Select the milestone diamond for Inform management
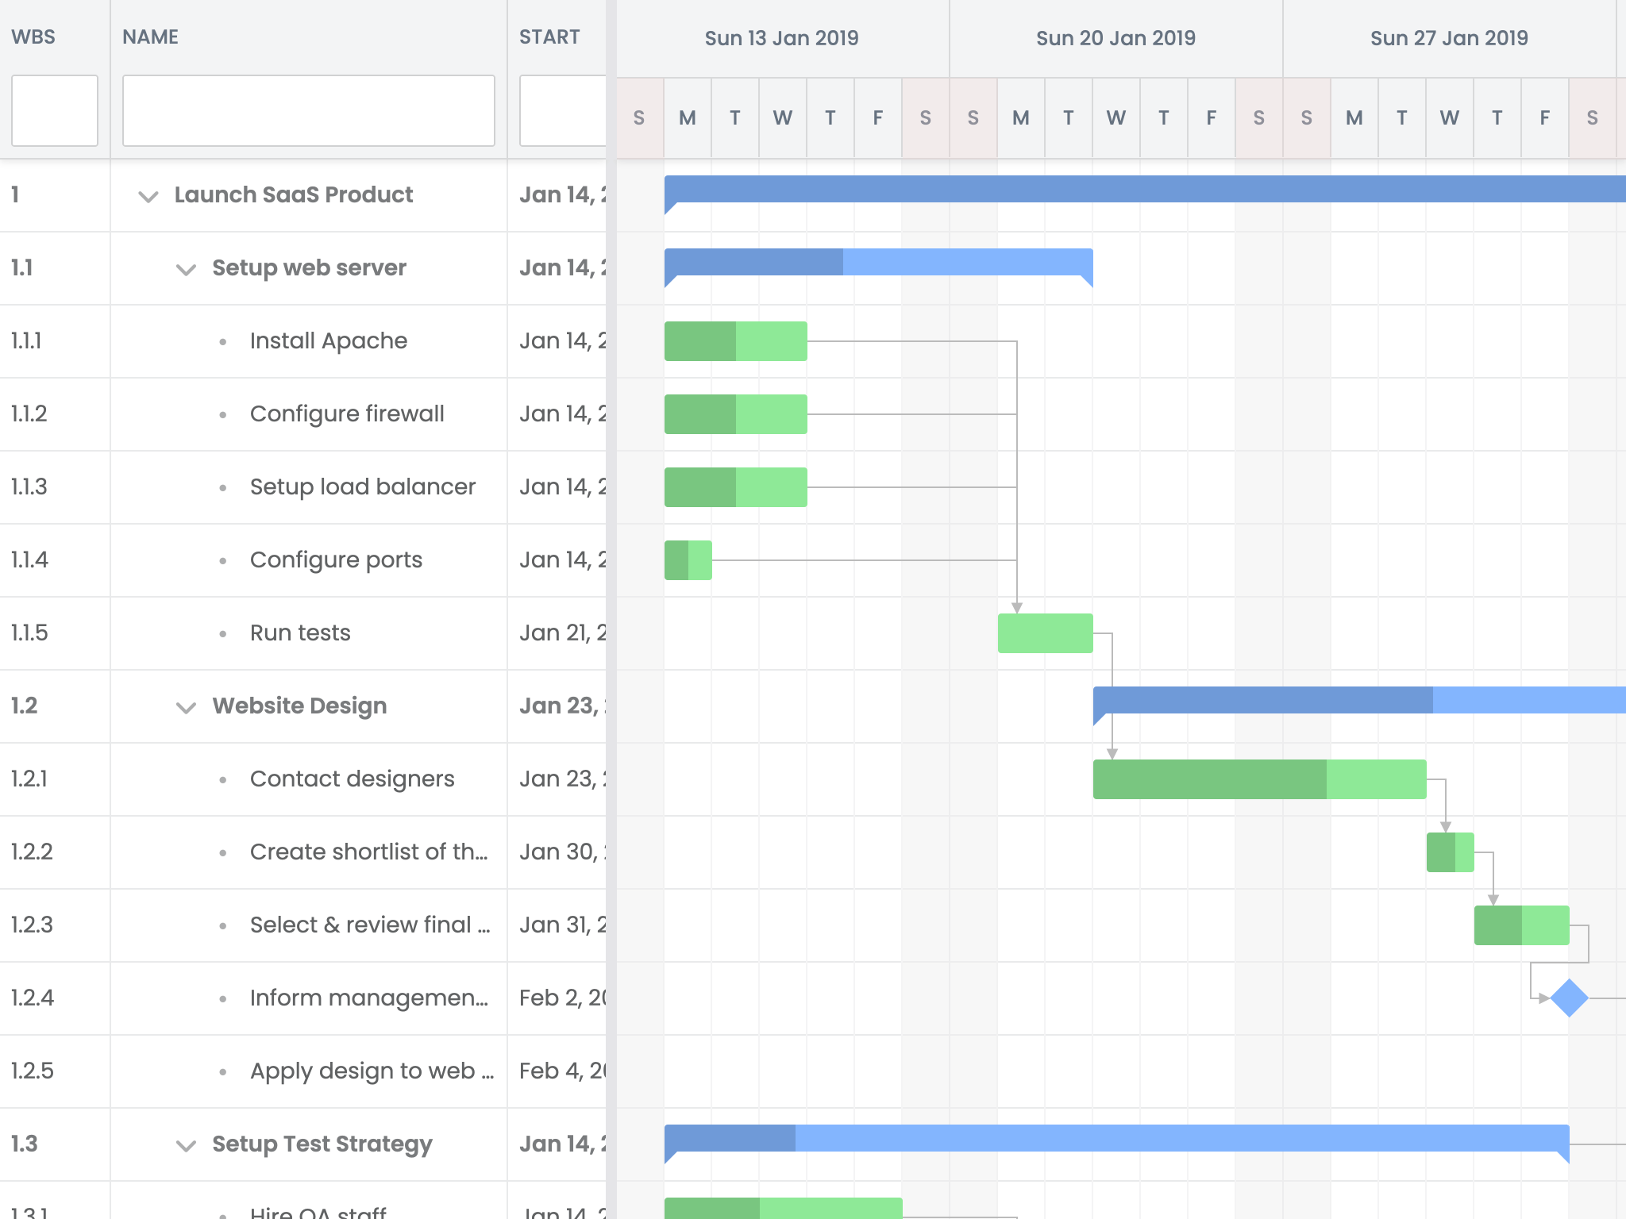Image resolution: width=1626 pixels, height=1219 pixels. 1570,998
